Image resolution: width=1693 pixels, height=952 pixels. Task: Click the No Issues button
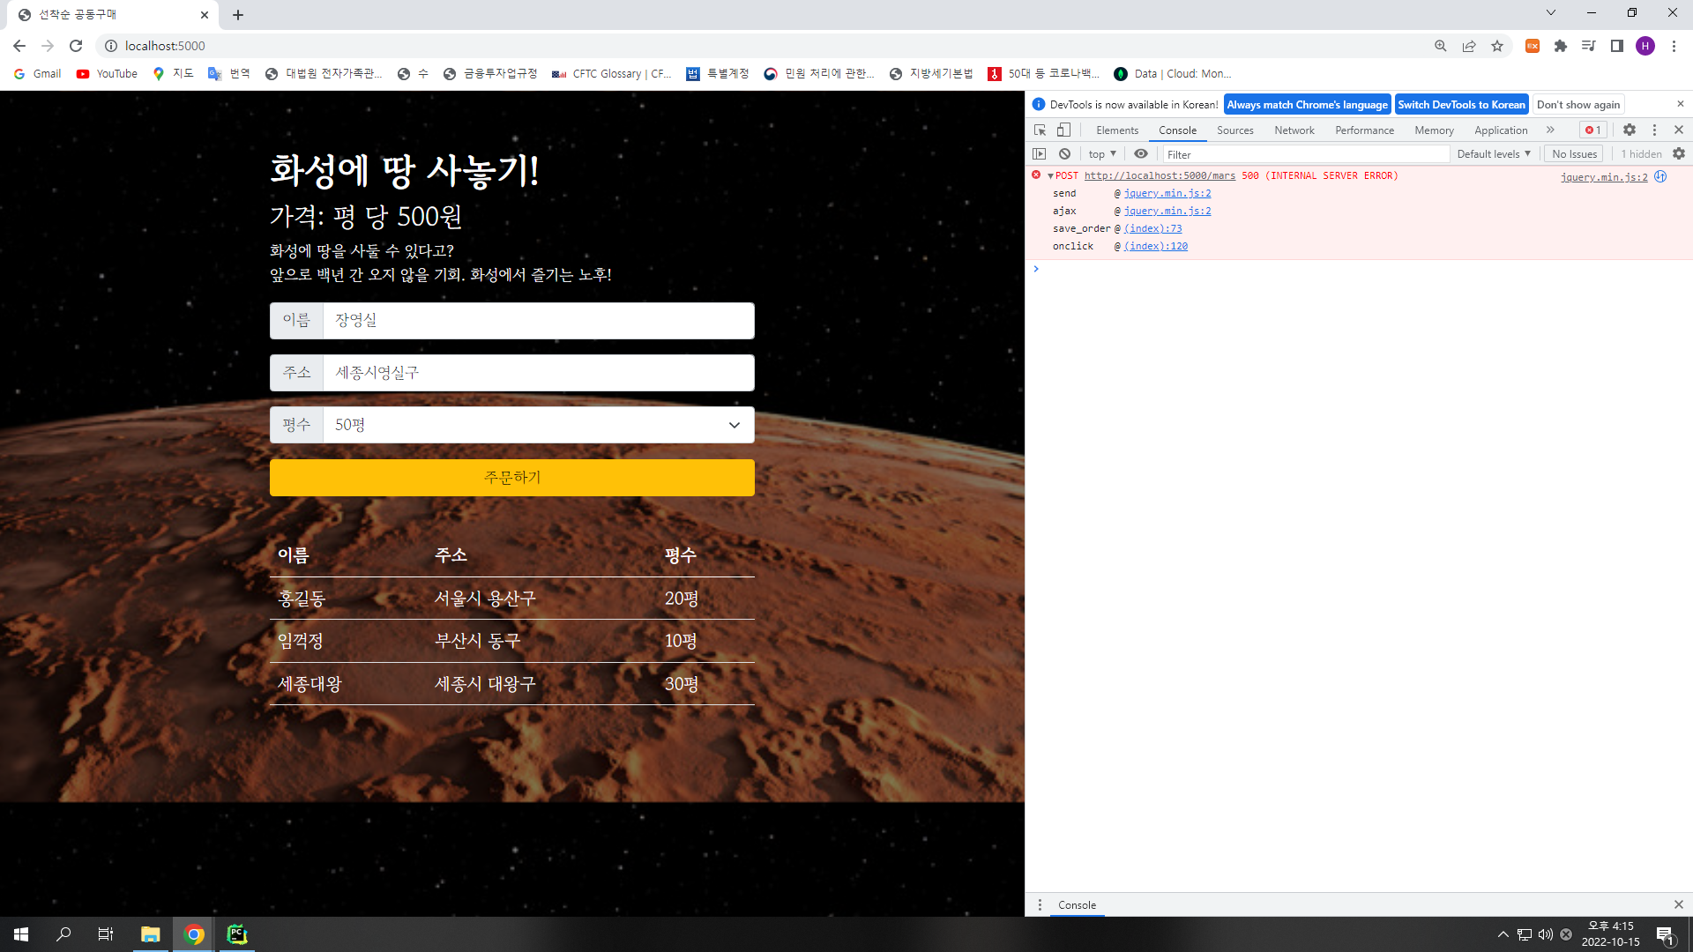coord(1574,153)
